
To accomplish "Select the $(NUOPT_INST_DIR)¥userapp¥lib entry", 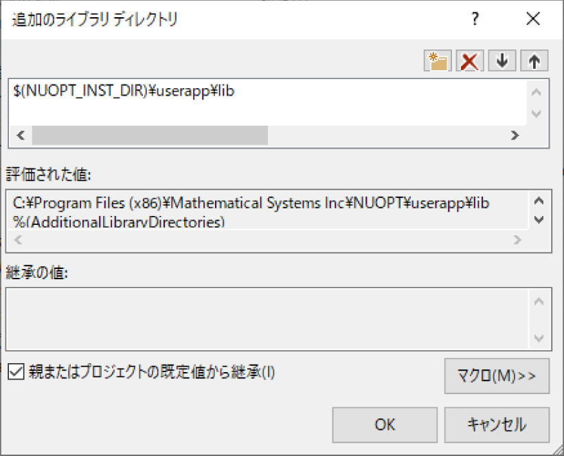I will pos(124,91).
